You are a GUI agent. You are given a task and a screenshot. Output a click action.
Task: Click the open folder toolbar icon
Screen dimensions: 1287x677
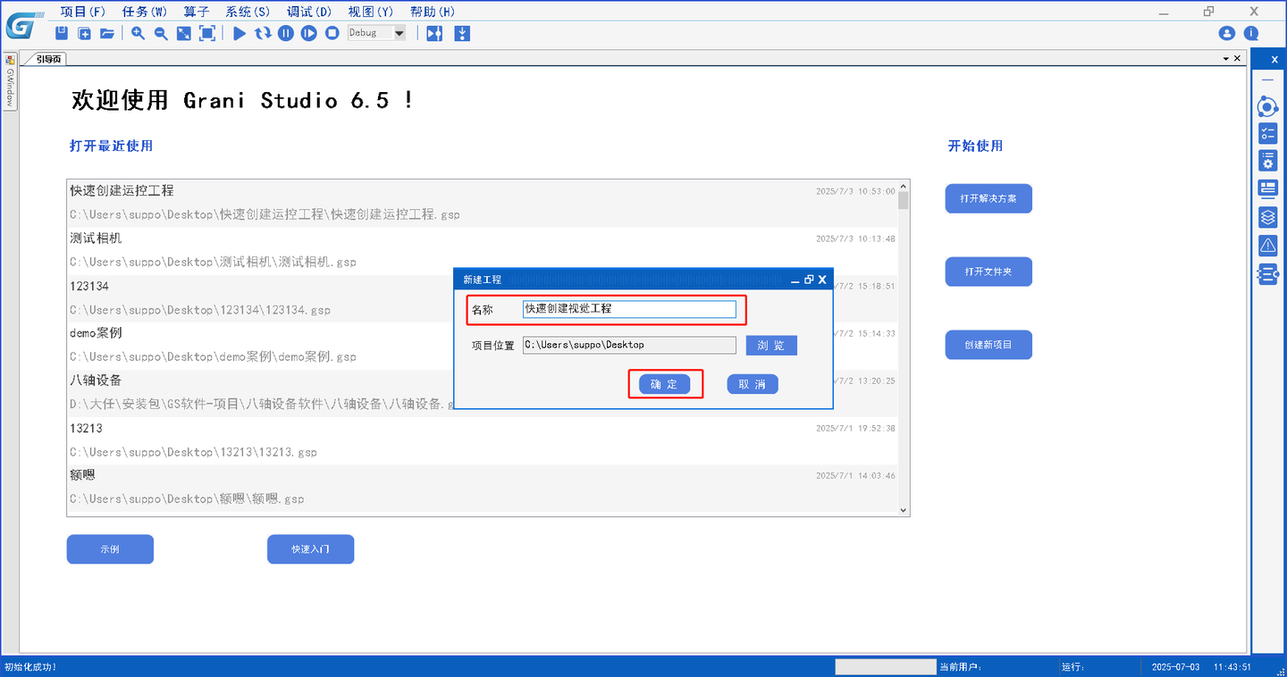point(107,33)
